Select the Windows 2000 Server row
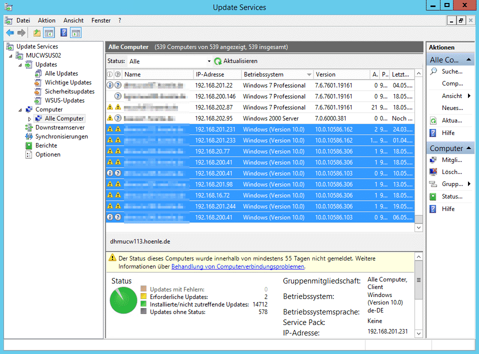This screenshot has width=479, height=354. pos(260,118)
